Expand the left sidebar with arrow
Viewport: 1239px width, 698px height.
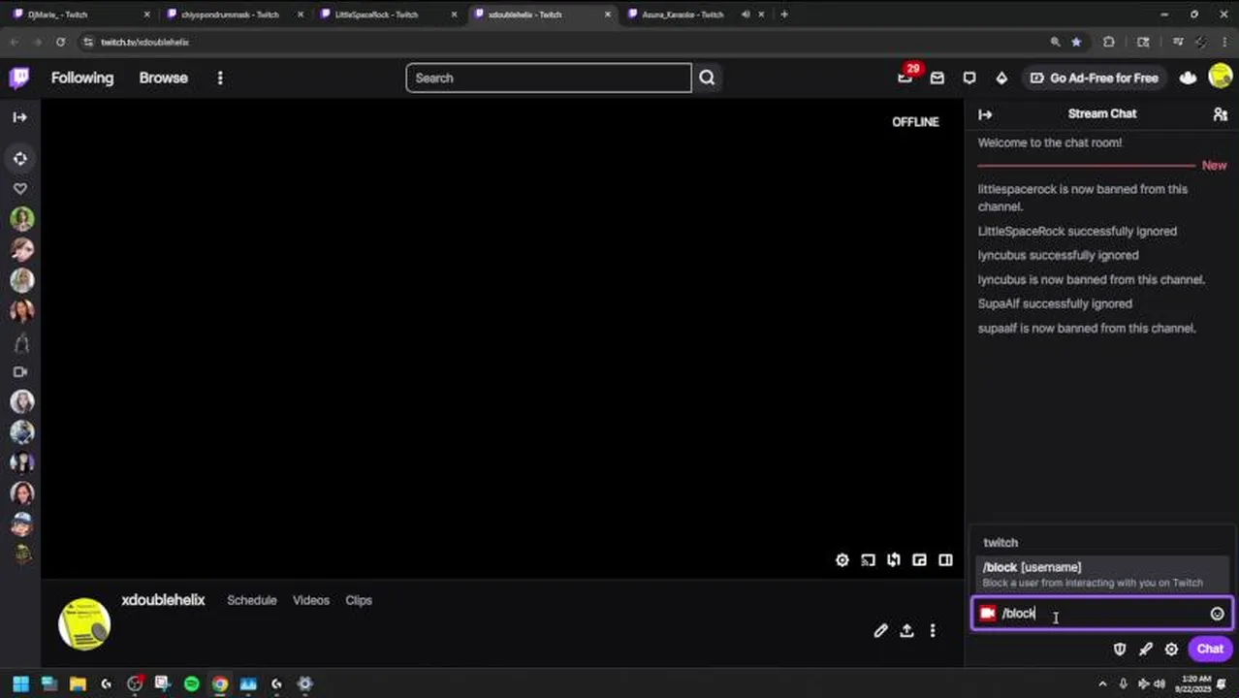(x=19, y=117)
